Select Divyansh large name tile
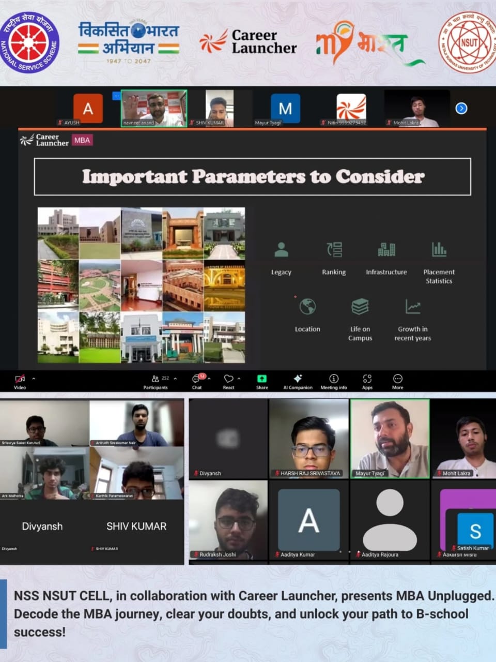496x662 pixels. click(42, 526)
